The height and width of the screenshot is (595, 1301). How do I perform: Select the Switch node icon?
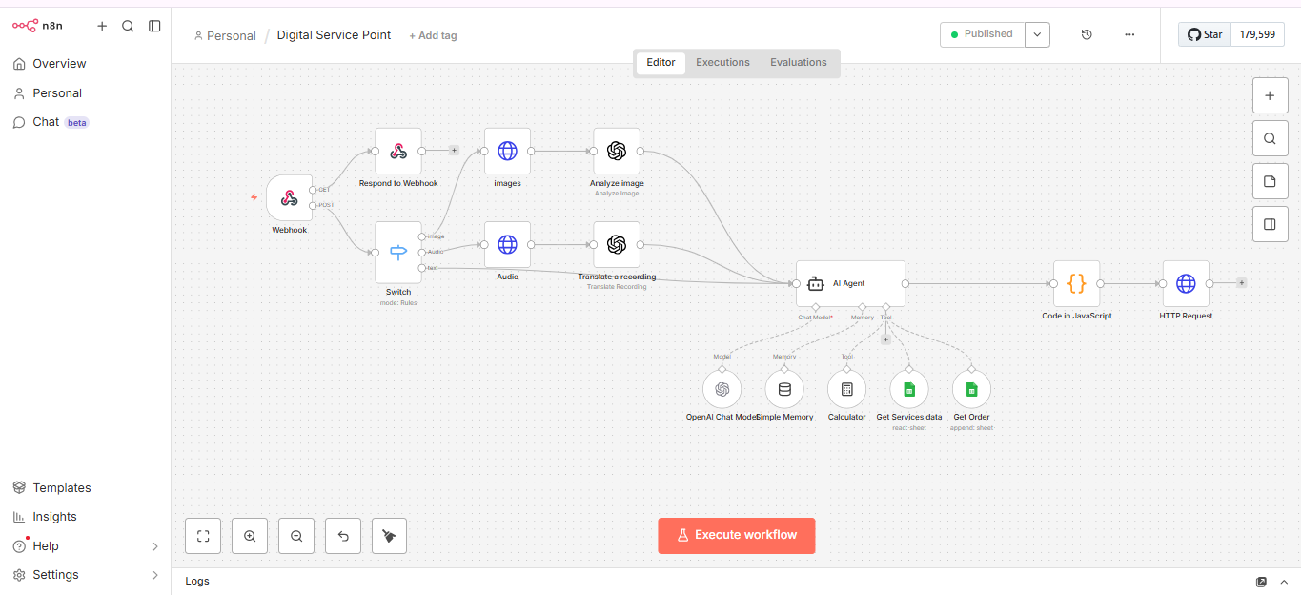pos(398,253)
